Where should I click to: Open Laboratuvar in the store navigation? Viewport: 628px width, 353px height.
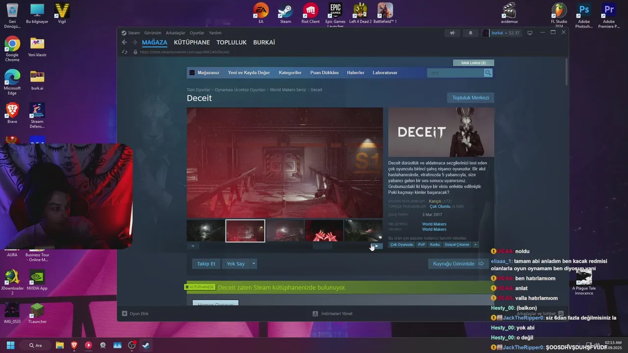point(385,73)
